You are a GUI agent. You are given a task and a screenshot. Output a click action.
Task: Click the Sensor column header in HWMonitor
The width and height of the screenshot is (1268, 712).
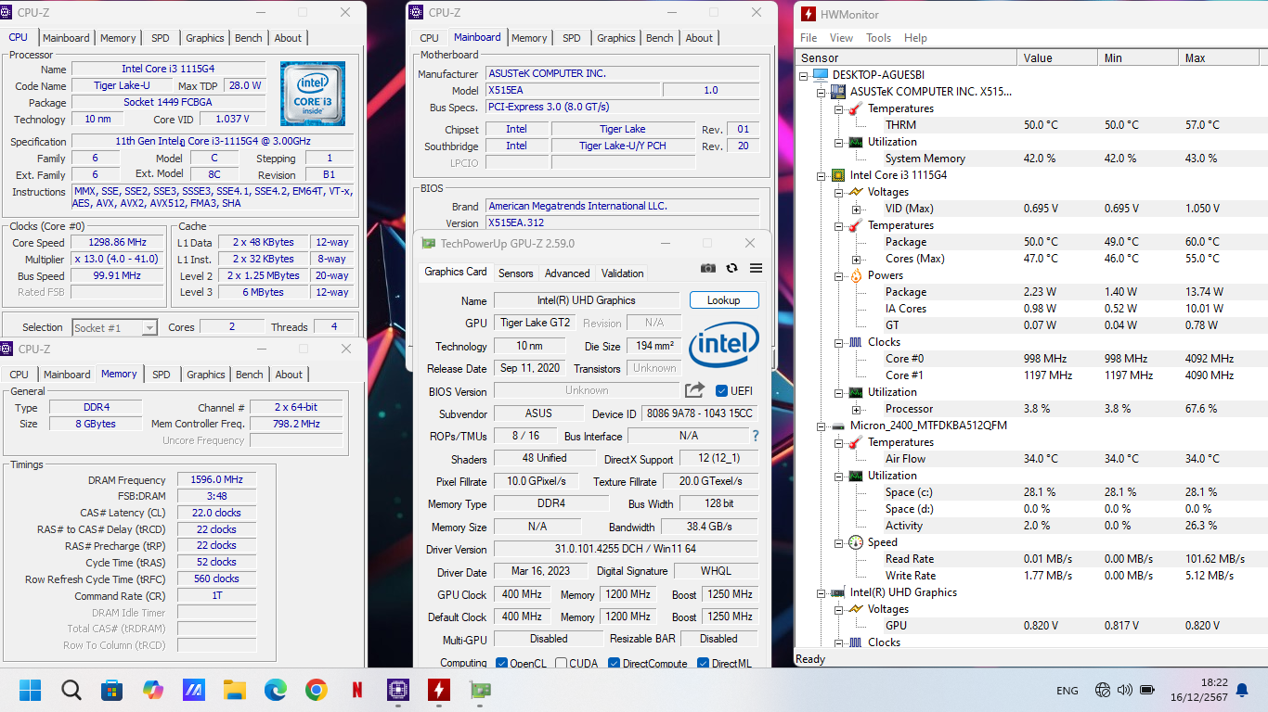[906, 57]
